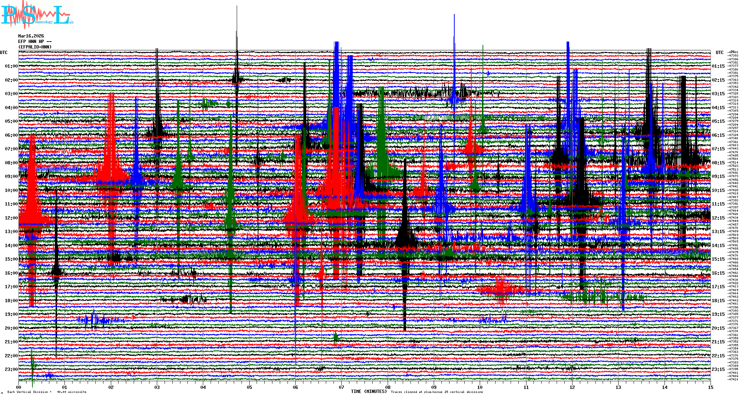740x397 pixels.
Task: Click the Traces clipped footnote text
Action: tap(437, 392)
